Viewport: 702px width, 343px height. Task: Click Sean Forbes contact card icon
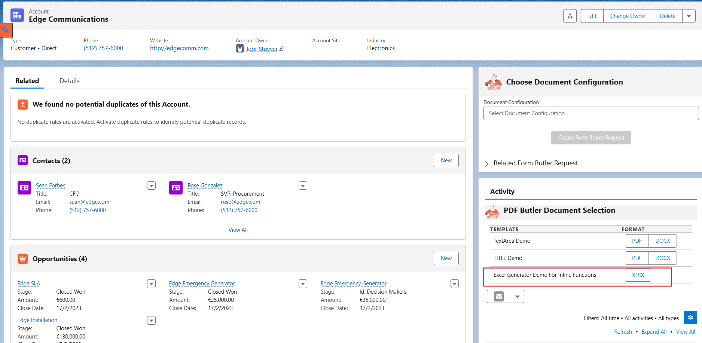24,188
